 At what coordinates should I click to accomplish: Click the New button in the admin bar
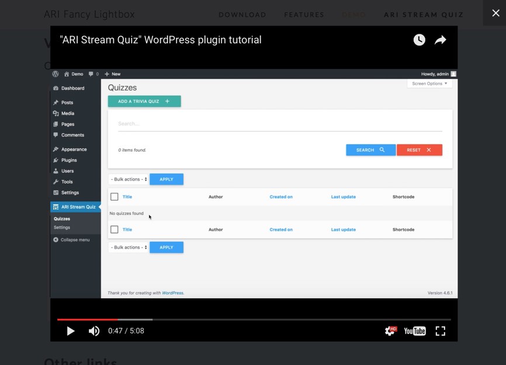pos(113,74)
